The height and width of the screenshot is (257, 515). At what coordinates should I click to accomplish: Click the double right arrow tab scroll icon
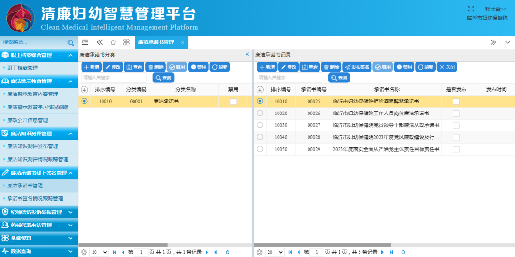493,42
